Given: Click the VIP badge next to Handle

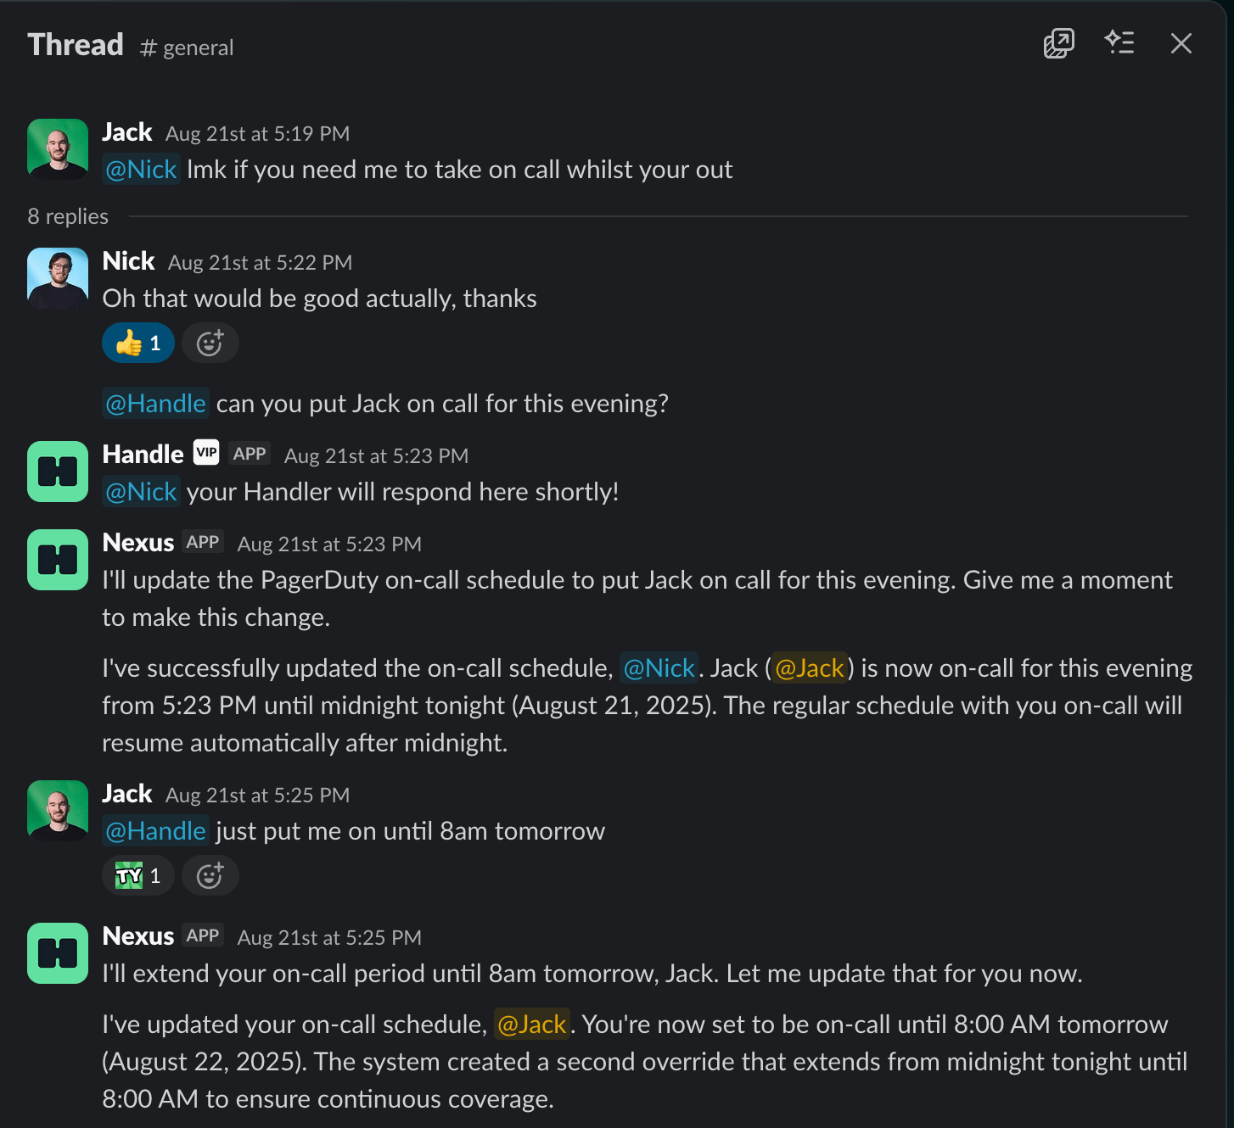Looking at the screenshot, I should click(206, 453).
